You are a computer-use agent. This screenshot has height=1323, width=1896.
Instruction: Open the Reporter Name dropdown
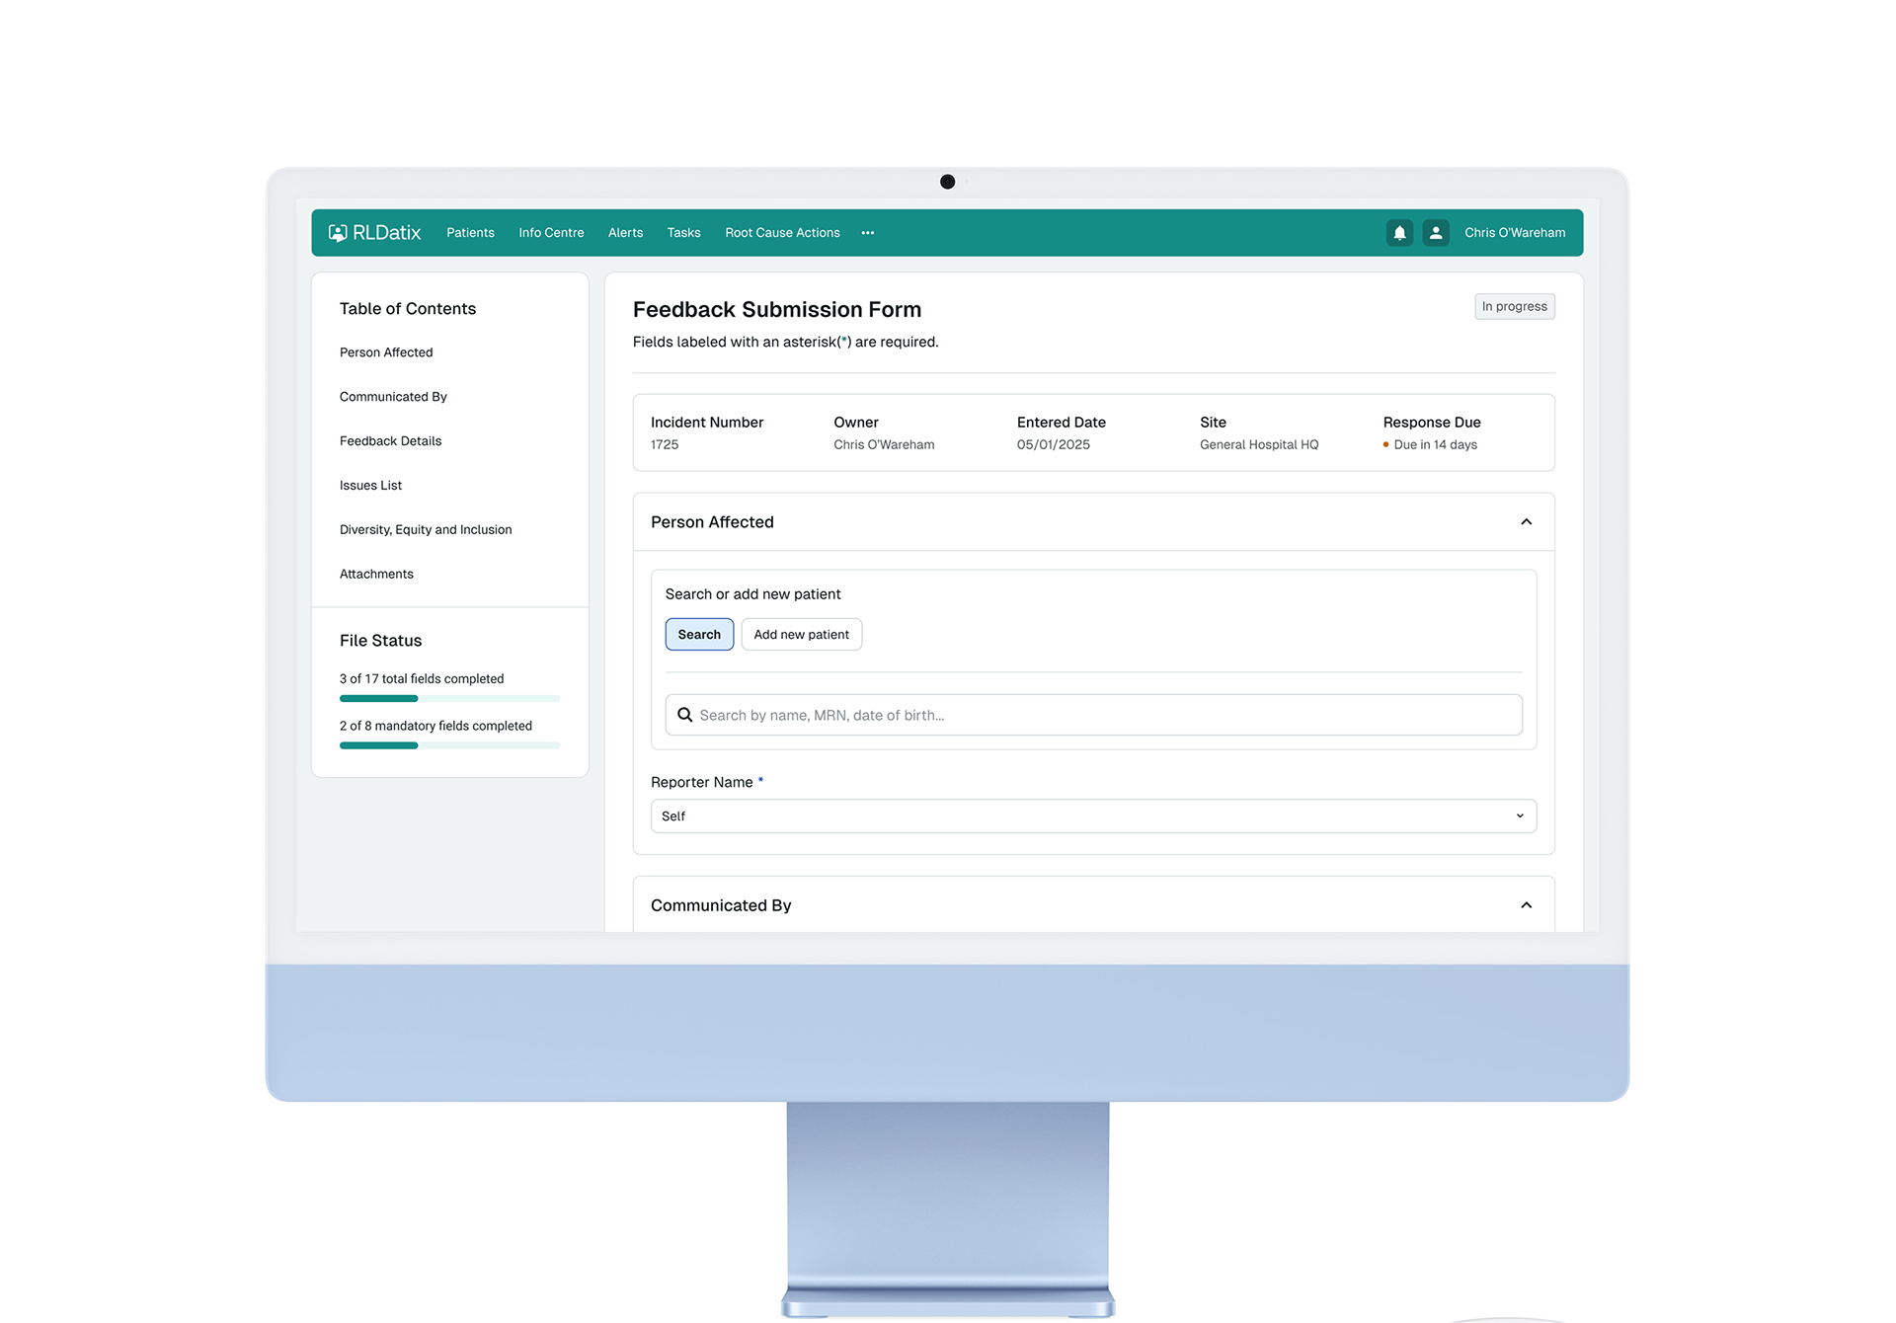(1093, 817)
